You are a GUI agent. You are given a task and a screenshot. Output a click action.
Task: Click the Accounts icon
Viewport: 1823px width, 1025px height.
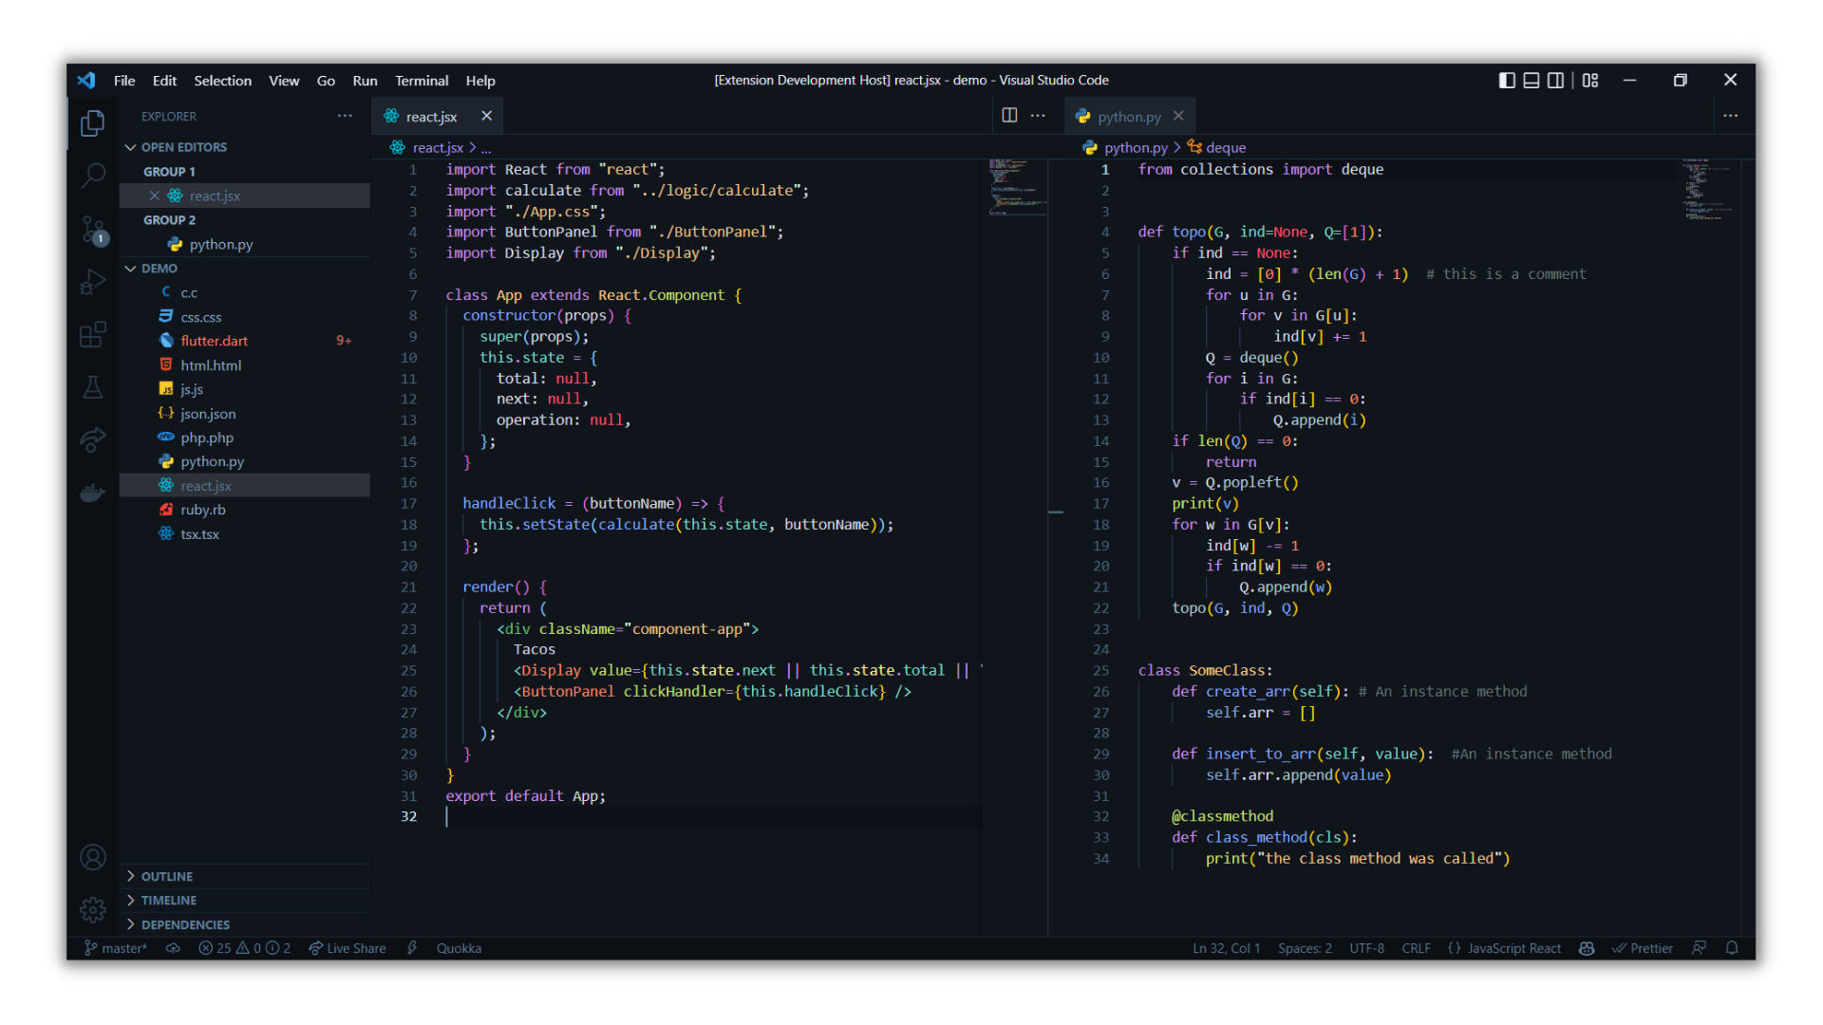click(92, 858)
